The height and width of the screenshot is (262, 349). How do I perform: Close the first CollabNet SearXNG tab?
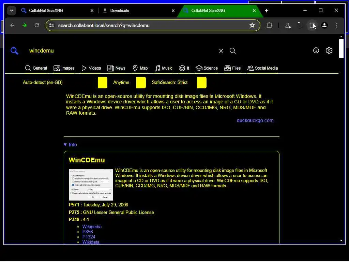click(92, 11)
